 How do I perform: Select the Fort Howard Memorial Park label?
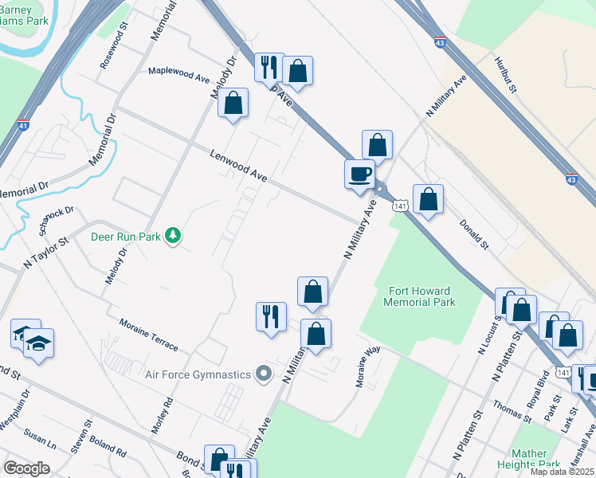coord(419,296)
